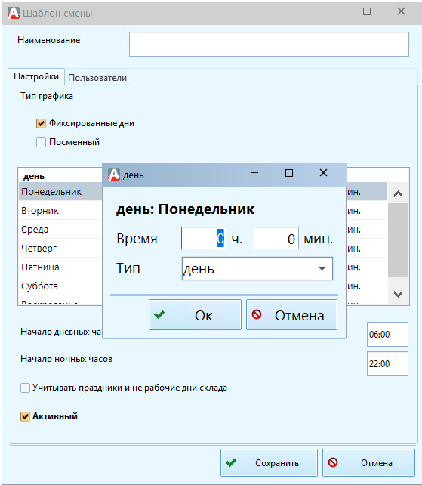Click scroll up arrow in days list

pyautogui.click(x=398, y=194)
